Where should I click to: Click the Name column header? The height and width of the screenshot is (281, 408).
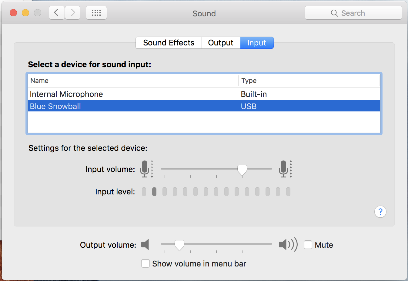point(133,81)
